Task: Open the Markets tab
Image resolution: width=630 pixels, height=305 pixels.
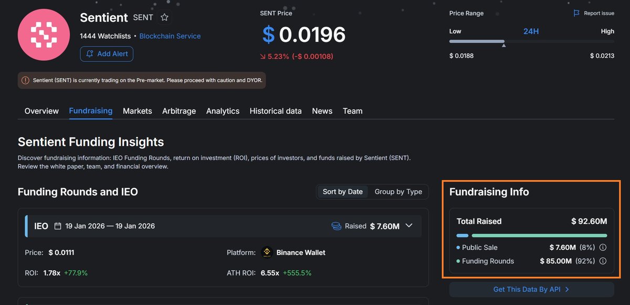Action: [138, 111]
